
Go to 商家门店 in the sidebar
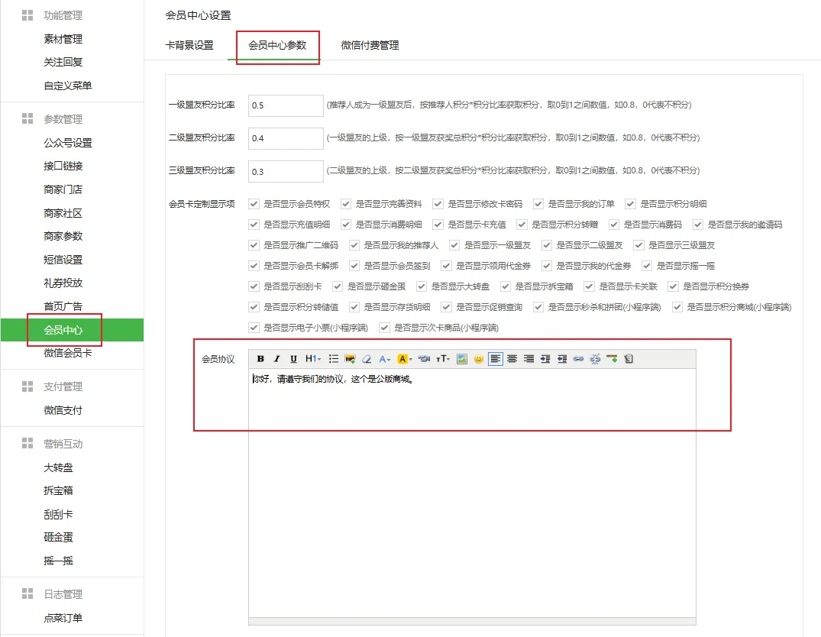point(63,189)
